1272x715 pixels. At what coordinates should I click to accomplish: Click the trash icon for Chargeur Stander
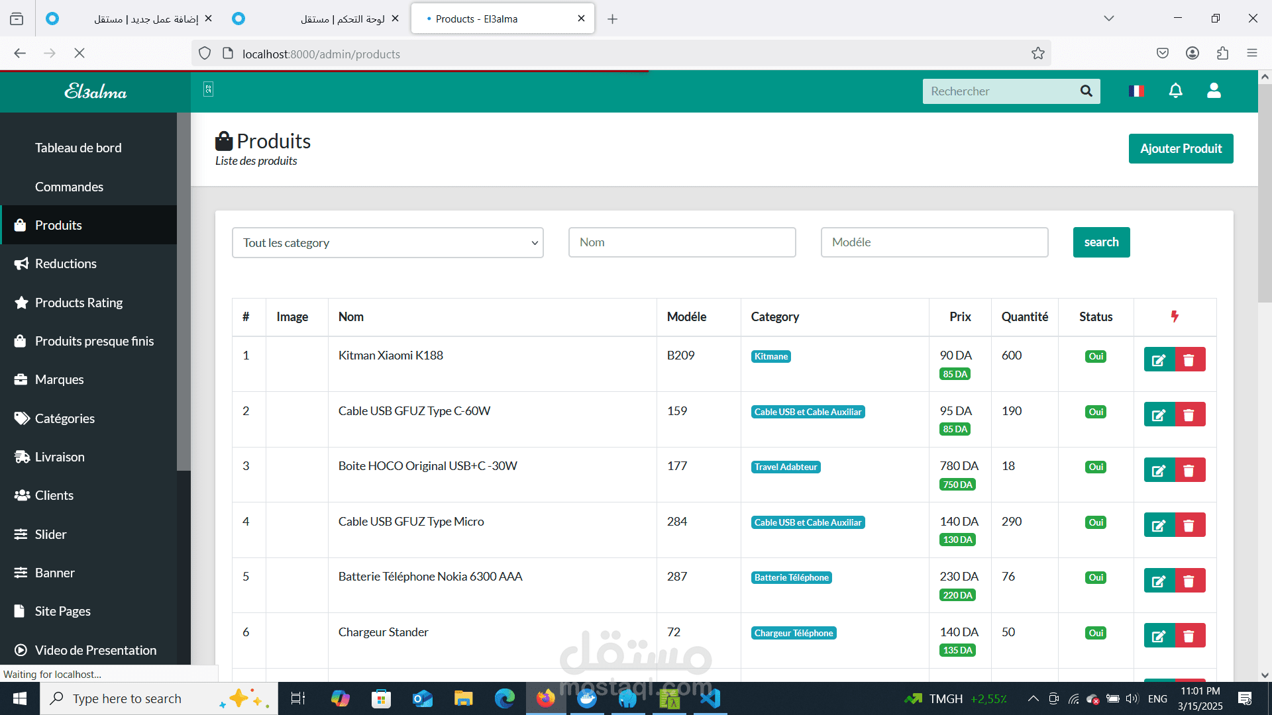coord(1189,636)
